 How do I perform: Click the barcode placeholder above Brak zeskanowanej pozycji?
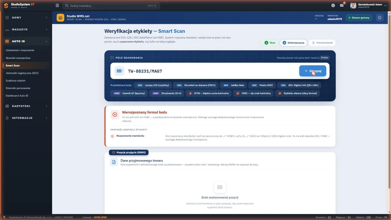(x=220, y=187)
